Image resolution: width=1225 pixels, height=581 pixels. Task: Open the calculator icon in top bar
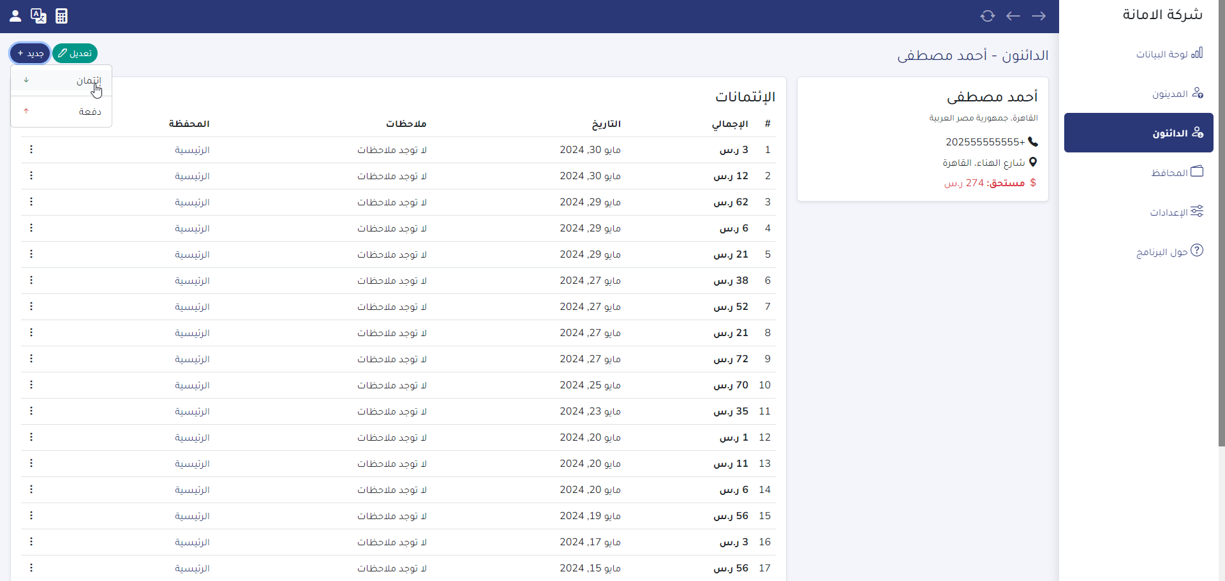point(61,16)
